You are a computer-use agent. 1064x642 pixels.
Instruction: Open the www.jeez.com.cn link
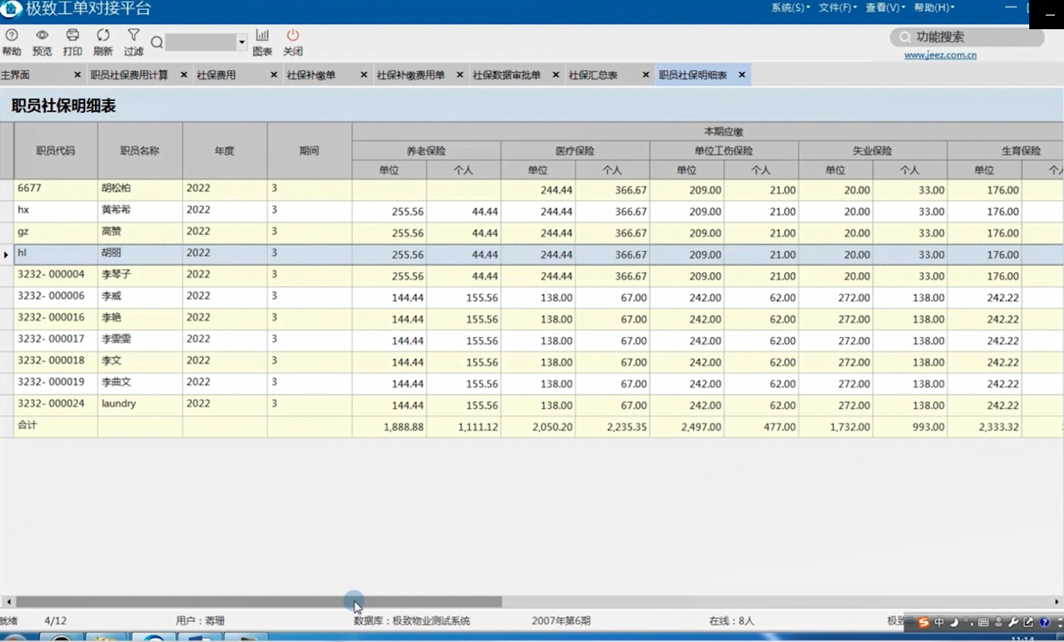point(941,55)
